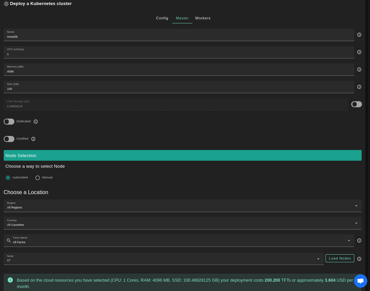Enable the Certified toggle
This screenshot has width=370, height=291.
click(9, 139)
